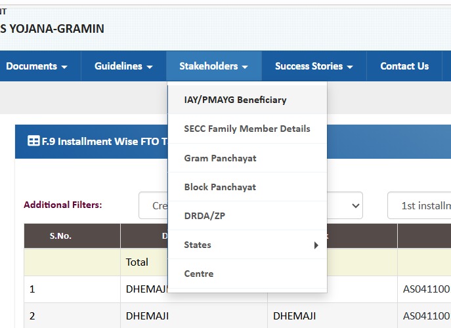The image size is (451, 328).
Task: Choose SECC Family Member Details
Action: point(247,129)
